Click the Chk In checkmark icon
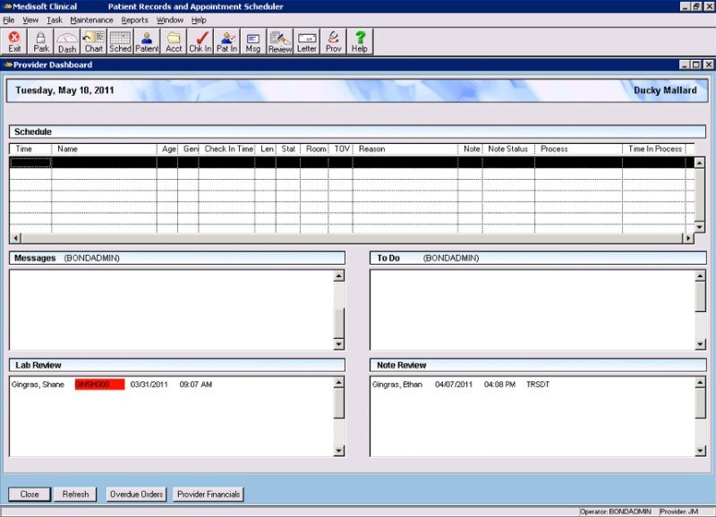Viewport: 716px width, 517px height. 200,42
